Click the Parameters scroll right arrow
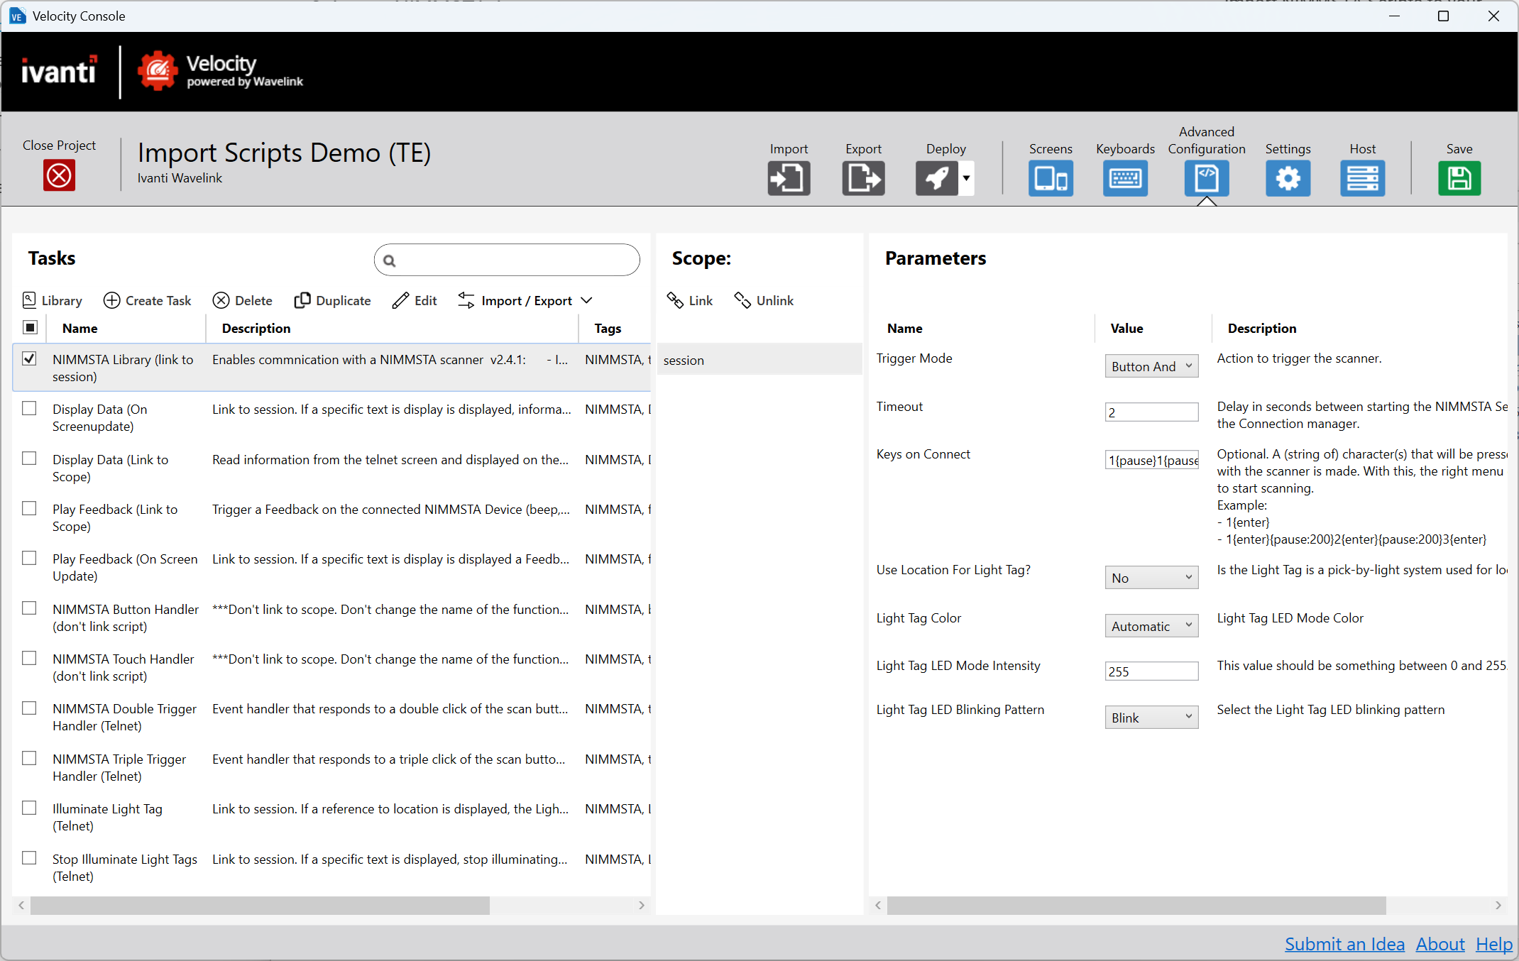The height and width of the screenshot is (961, 1519). pyautogui.click(x=1498, y=905)
